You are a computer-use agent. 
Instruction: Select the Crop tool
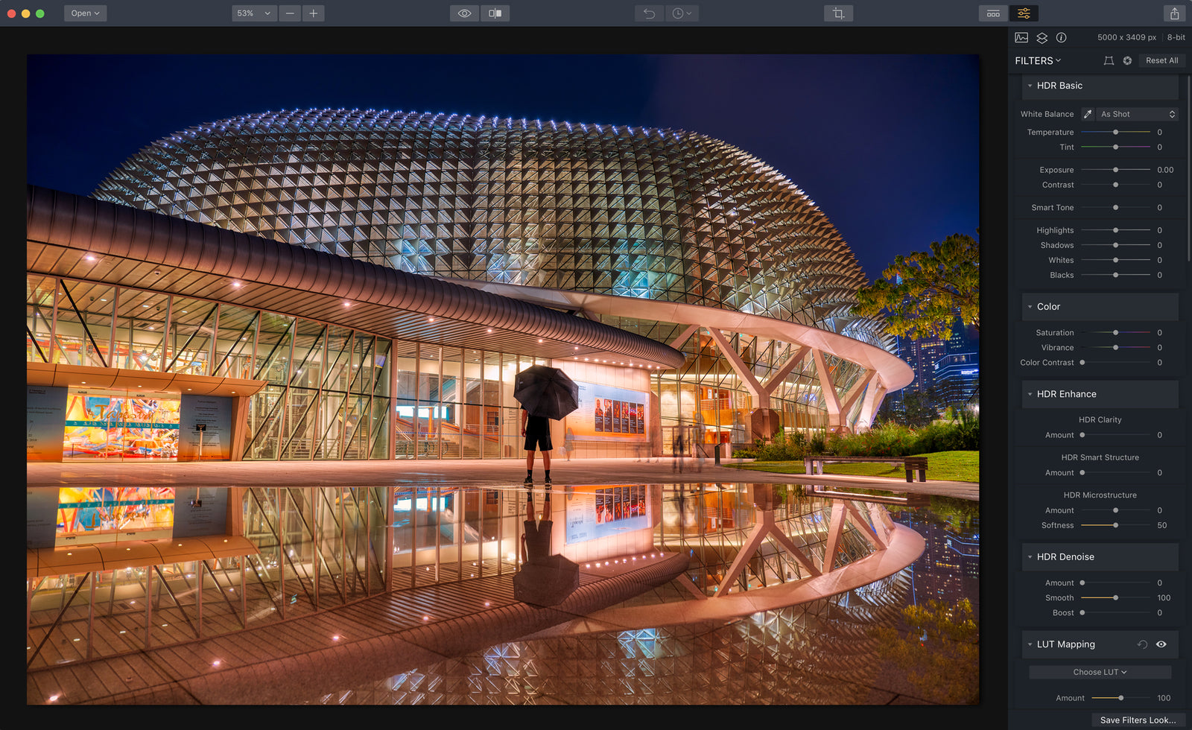tap(838, 13)
